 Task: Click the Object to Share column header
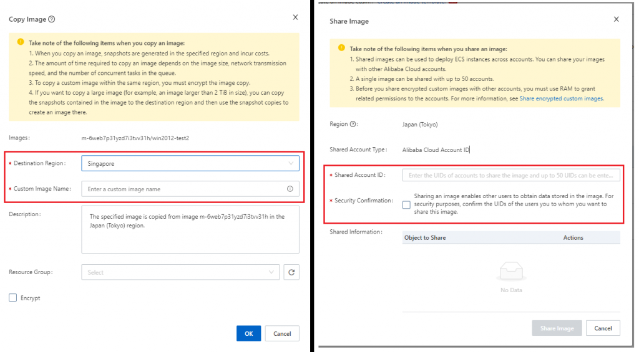point(425,237)
